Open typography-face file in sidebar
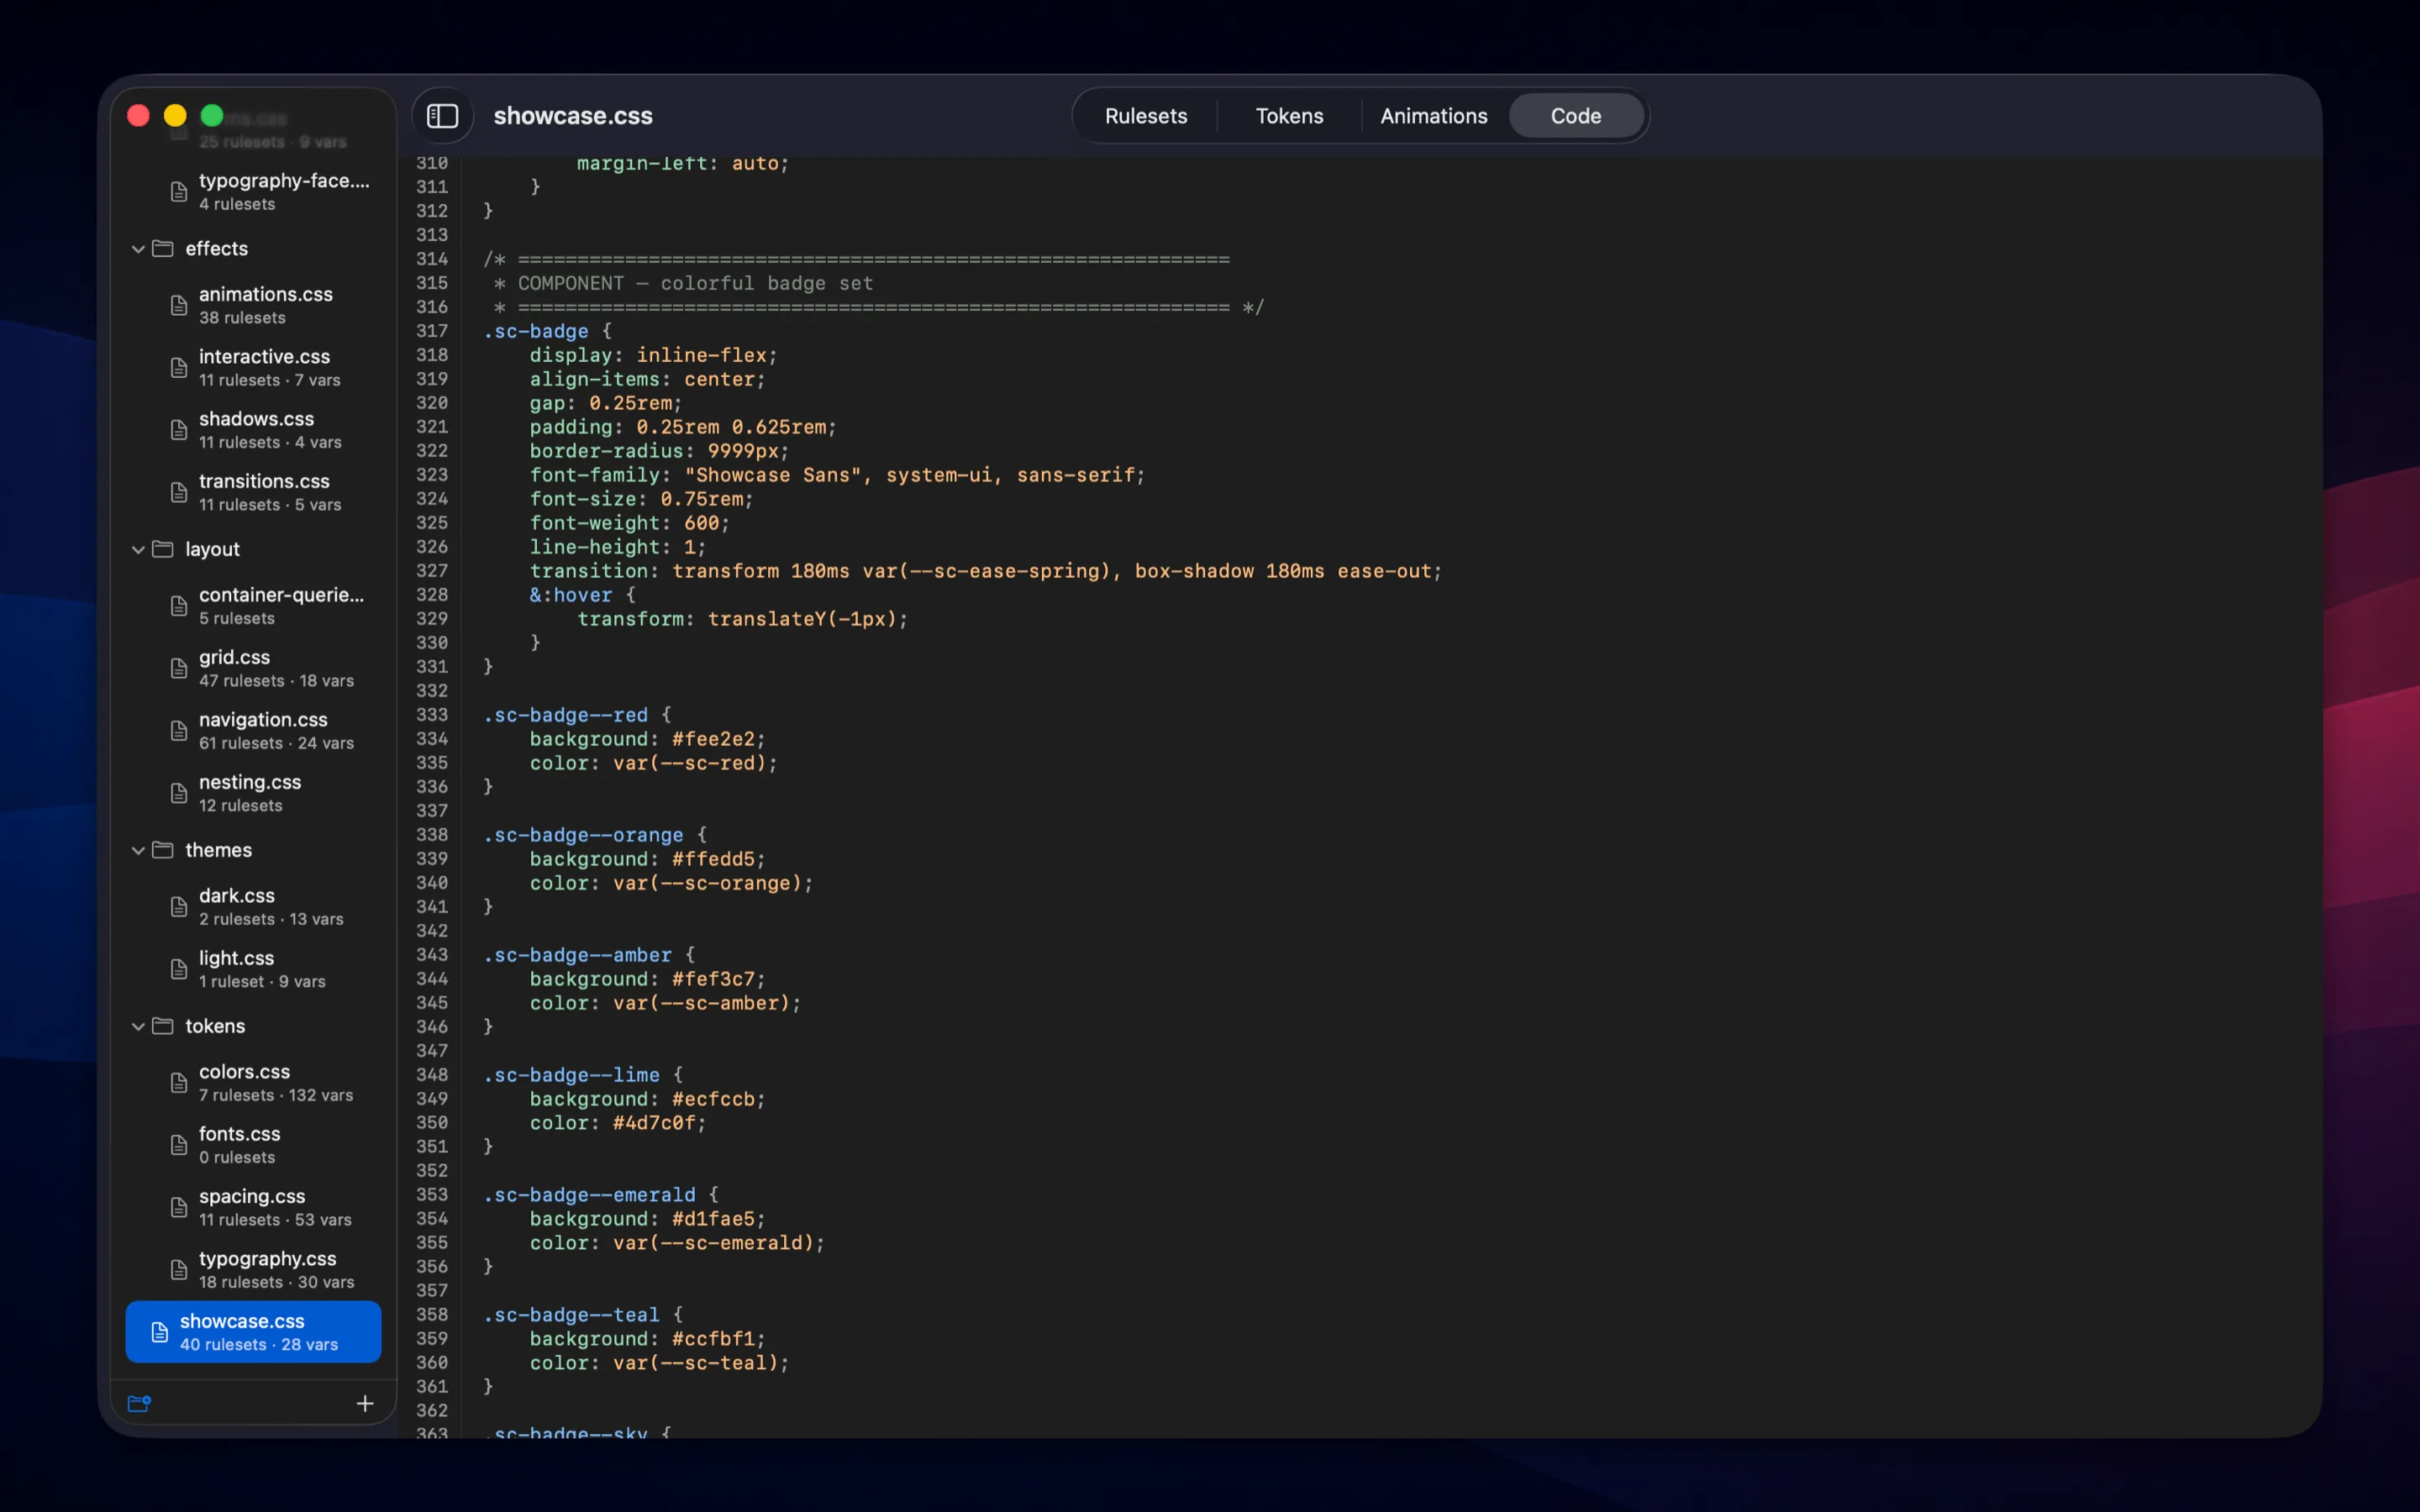Image resolution: width=2420 pixels, height=1512 pixels. click(253, 192)
